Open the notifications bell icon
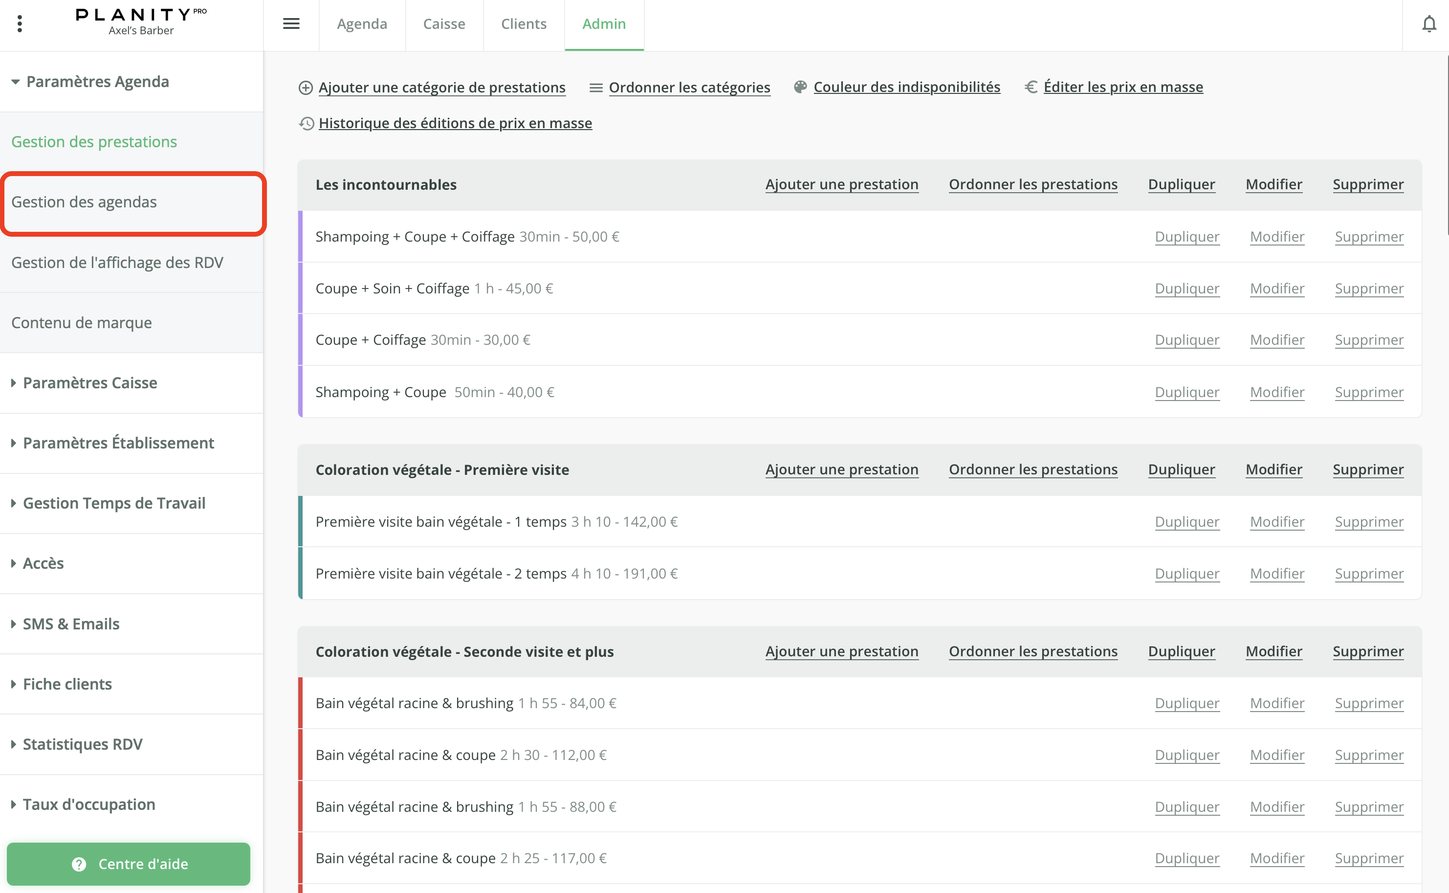Viewport: 1449px width, 893px height. point(1428,24)
